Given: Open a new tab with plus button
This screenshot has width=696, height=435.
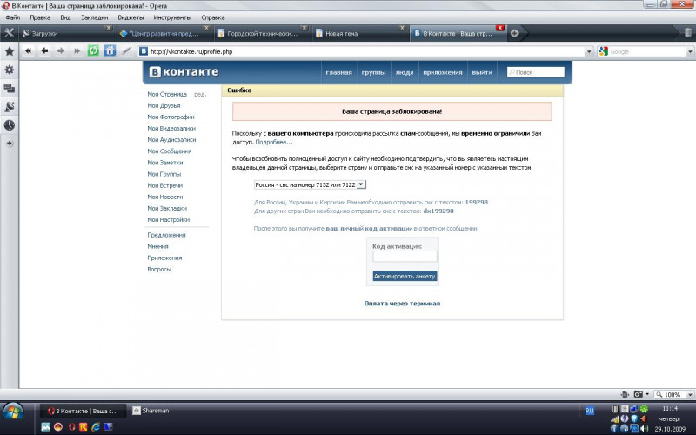Looking at the screenshot, I should [x=514, y=33].
